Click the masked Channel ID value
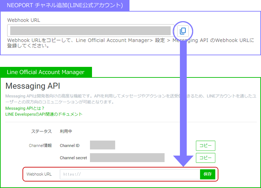Viewport: 261px width, 188px height. pyautogui.click(x=103, y=145)
